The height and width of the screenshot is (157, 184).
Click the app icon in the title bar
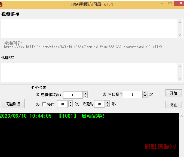pos(1,4)
